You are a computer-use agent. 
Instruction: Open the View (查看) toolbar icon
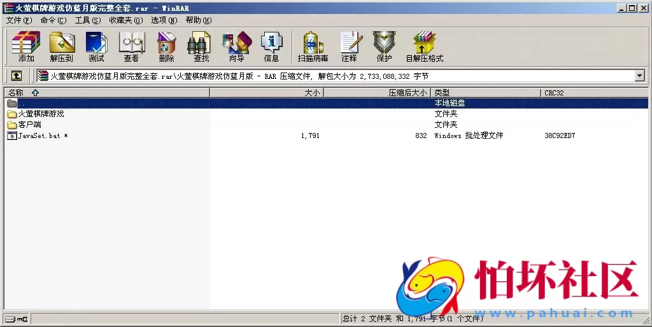pos(131,46)
